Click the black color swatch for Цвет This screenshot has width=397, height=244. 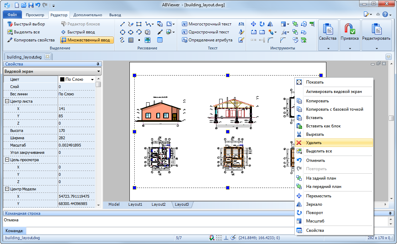click(x=62, y=79)
